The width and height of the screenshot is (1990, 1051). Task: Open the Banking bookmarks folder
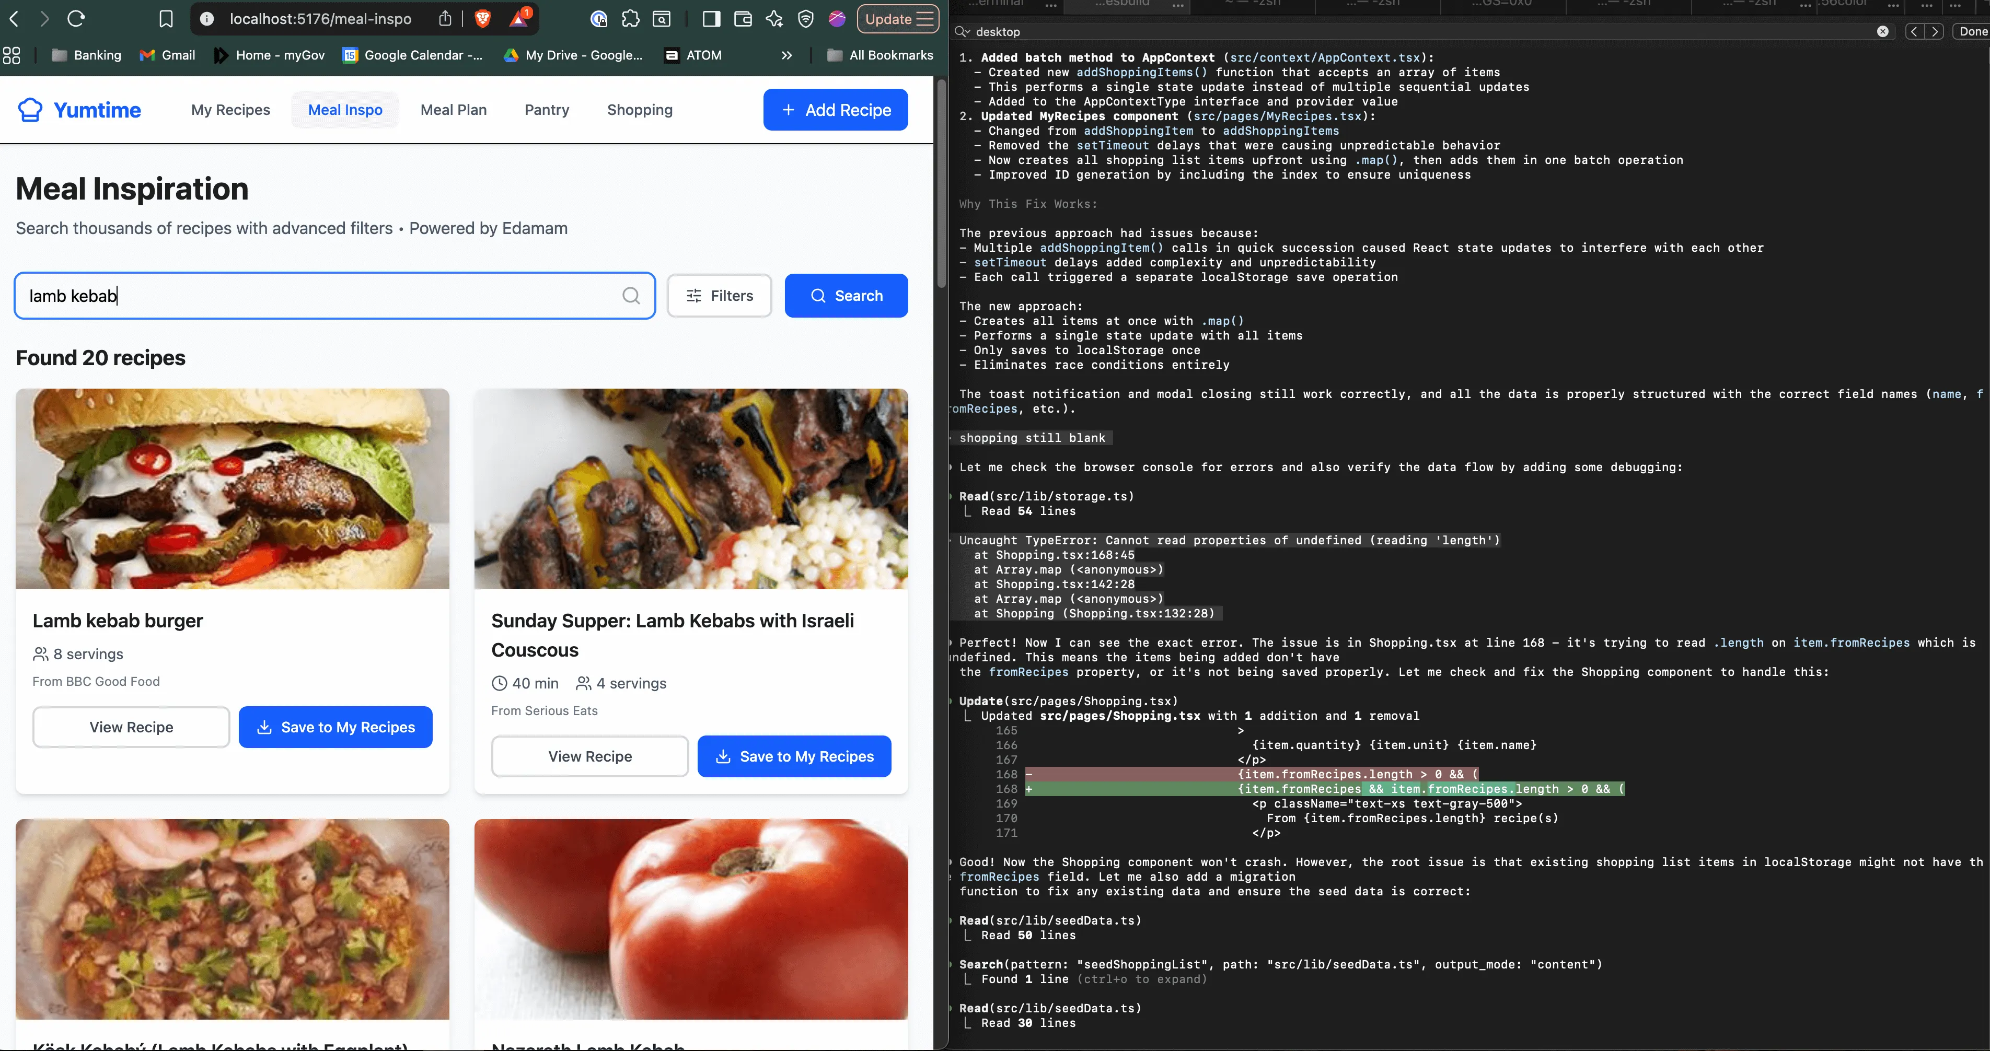coord(86,55)
